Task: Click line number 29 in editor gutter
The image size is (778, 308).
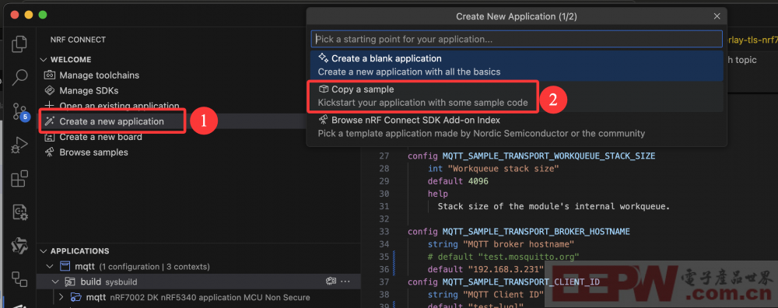Action: click(384, 181)
